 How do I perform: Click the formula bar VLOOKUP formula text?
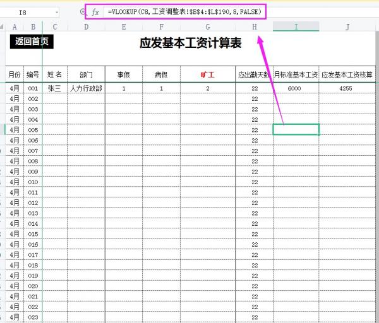coord(184,11)
